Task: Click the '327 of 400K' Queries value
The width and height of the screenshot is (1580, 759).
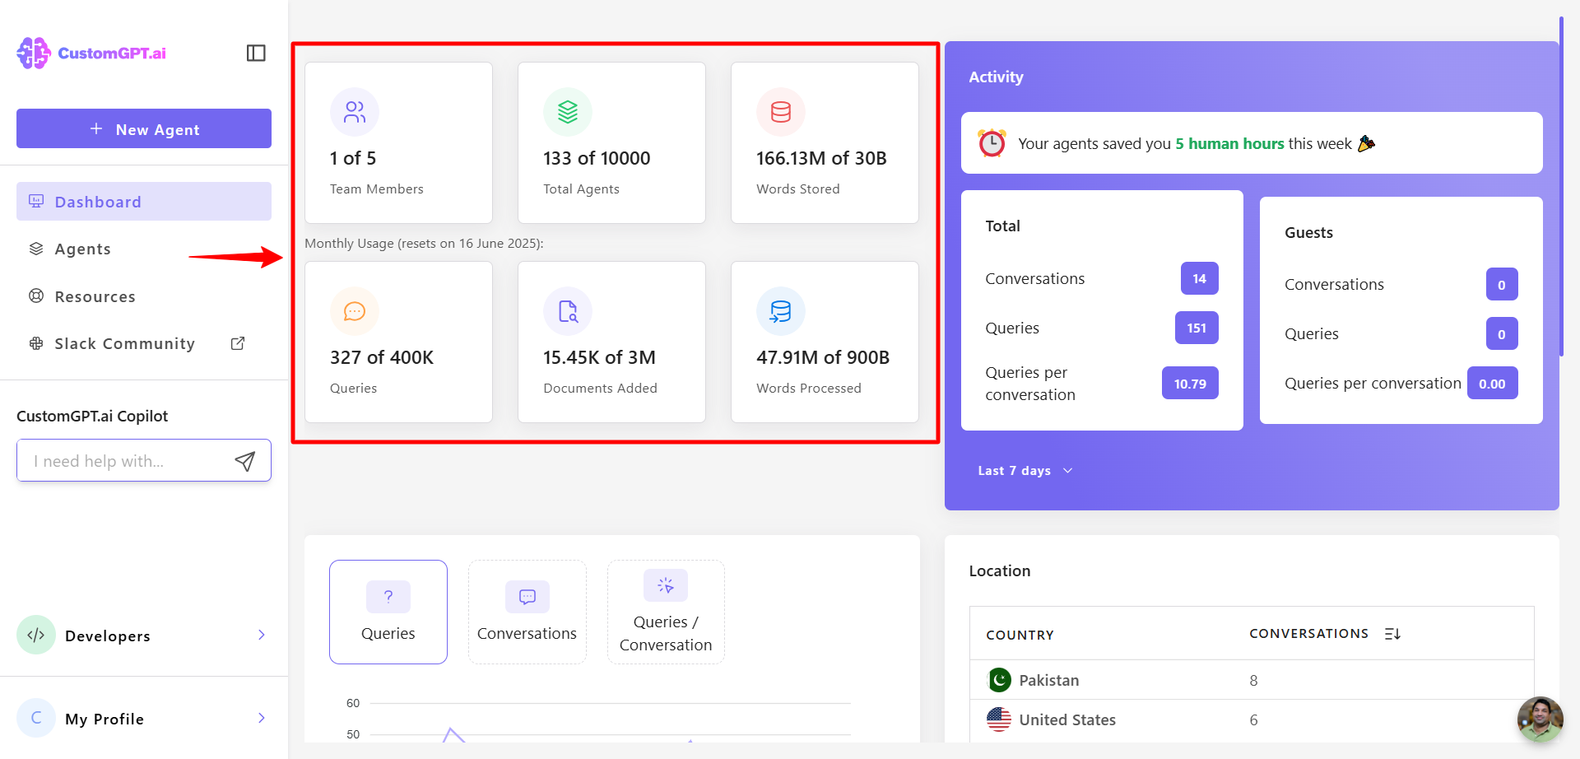Action: click(382, 357)
